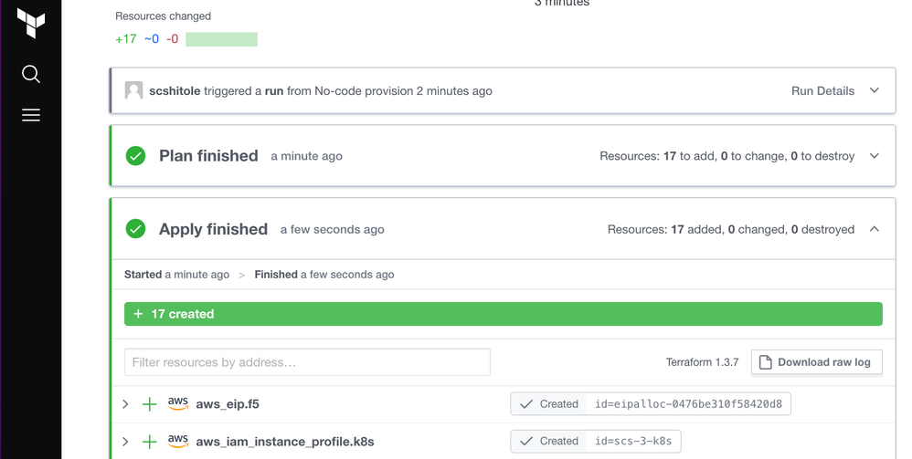Image resolution: width=912 pixels, height=459 pixels.
Task: Click the Terraform logo icon
Action: pyautogui.click(x=31, y=22)
